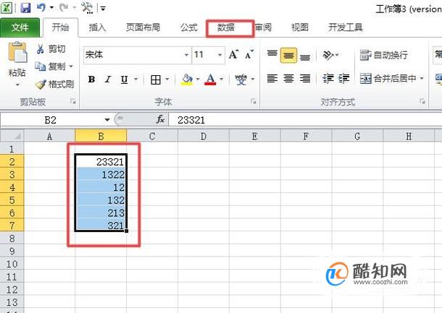Click 合并后居中 merge and center button
The image size is (442, 313).
tap(388, 79)
